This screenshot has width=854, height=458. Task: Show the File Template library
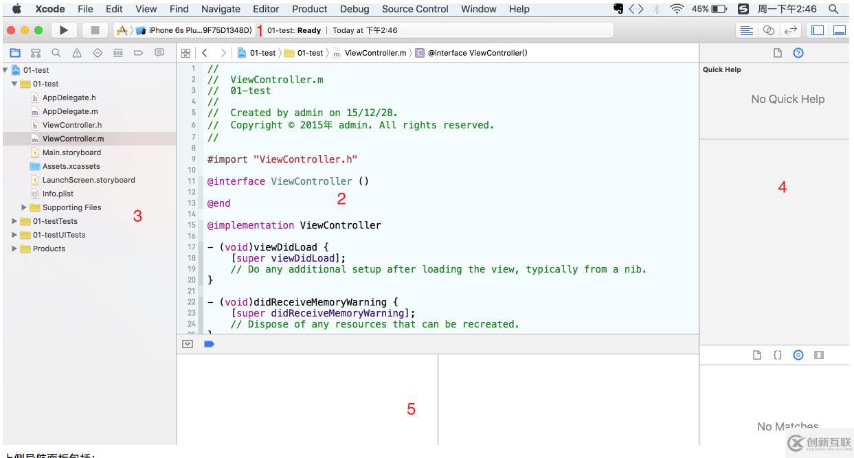(x=756, y=355)
